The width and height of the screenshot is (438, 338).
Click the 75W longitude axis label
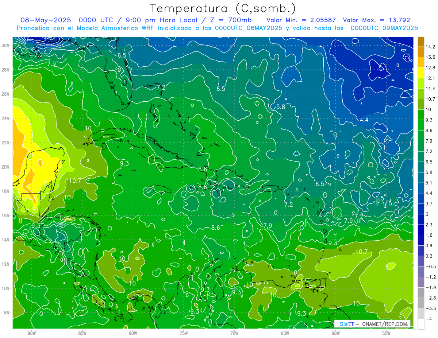[x=184, y=334]
